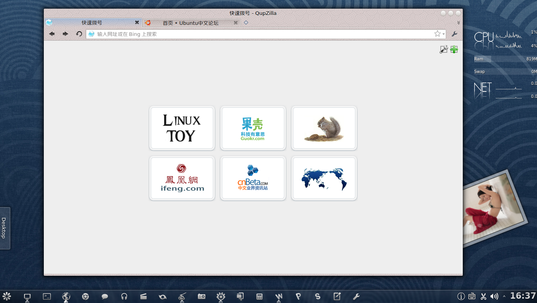Image resolution: width=537 pixels, height=303 pixels.
Task: Open the world map speed dial
Action: click(x=324, y=178)
